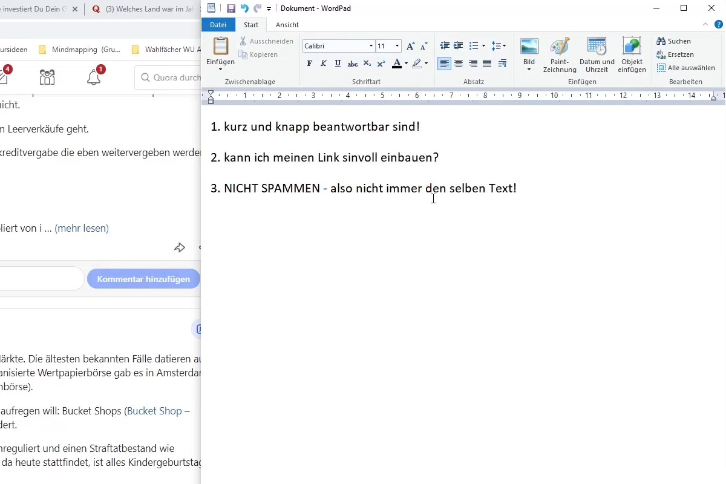The width and height of the screenshot is (726, 484).
Task: Decrease paragraph indent
Action: click(445, 46)
